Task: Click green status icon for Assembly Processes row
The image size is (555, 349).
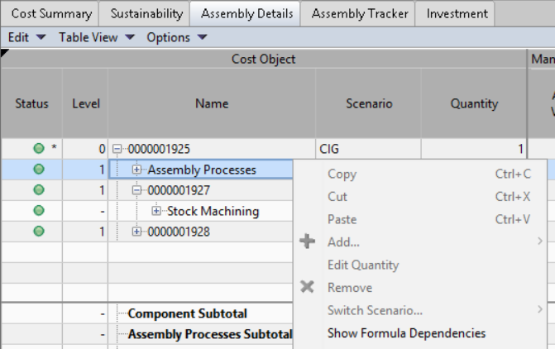Action: click(38, 170)
